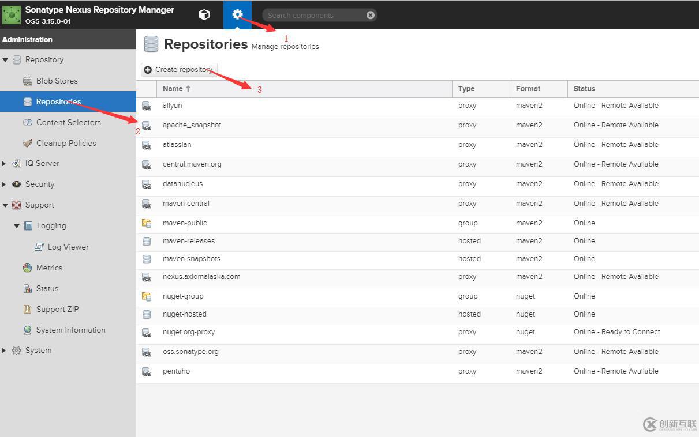The width and height of the screenshot is (699, 437).
Task: Click the 'nuget' format of nuget-hosted
Action: [525, 314]
